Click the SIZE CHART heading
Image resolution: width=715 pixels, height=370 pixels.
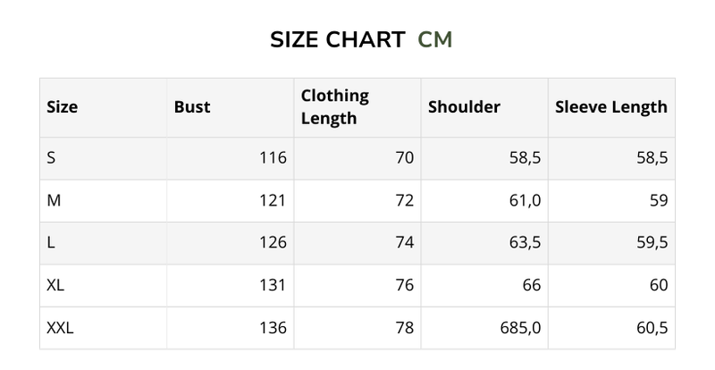(336, 40)
